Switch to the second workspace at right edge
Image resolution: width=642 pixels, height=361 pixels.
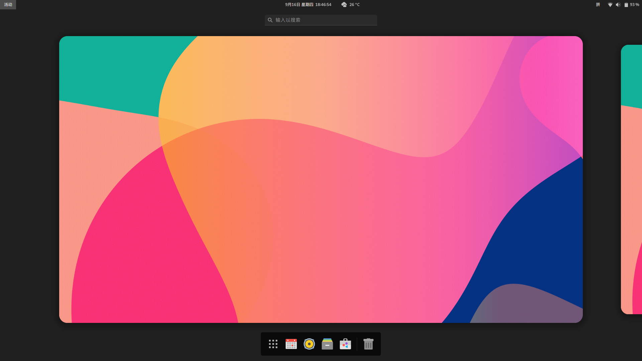coord(632,179)
